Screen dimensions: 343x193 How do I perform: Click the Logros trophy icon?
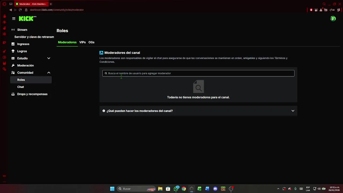tap(13, 51)
